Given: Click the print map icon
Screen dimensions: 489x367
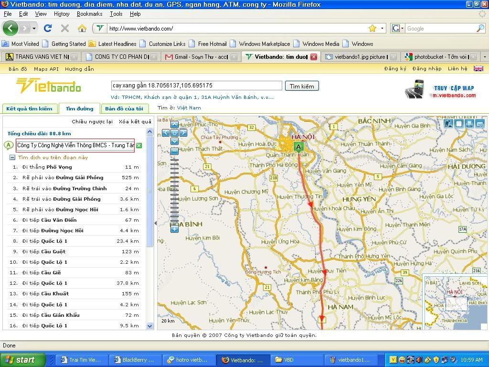Looking at the screenshot, I should (470, 124).
